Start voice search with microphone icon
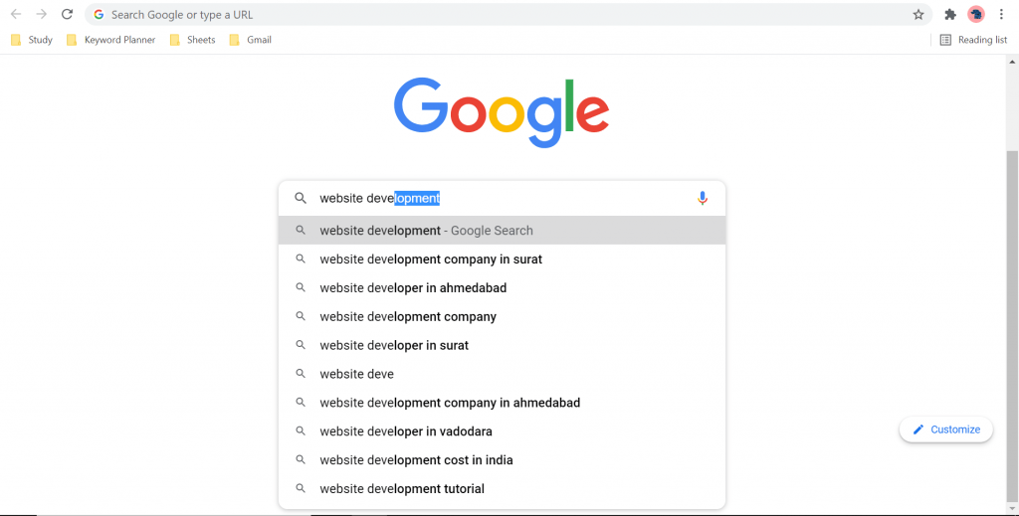Viewport: 1019px width, 516px height. [x=703, y=198]
